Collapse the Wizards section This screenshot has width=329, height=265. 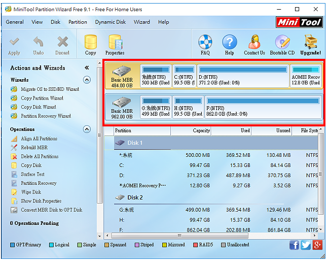click(x=87, y=80)
